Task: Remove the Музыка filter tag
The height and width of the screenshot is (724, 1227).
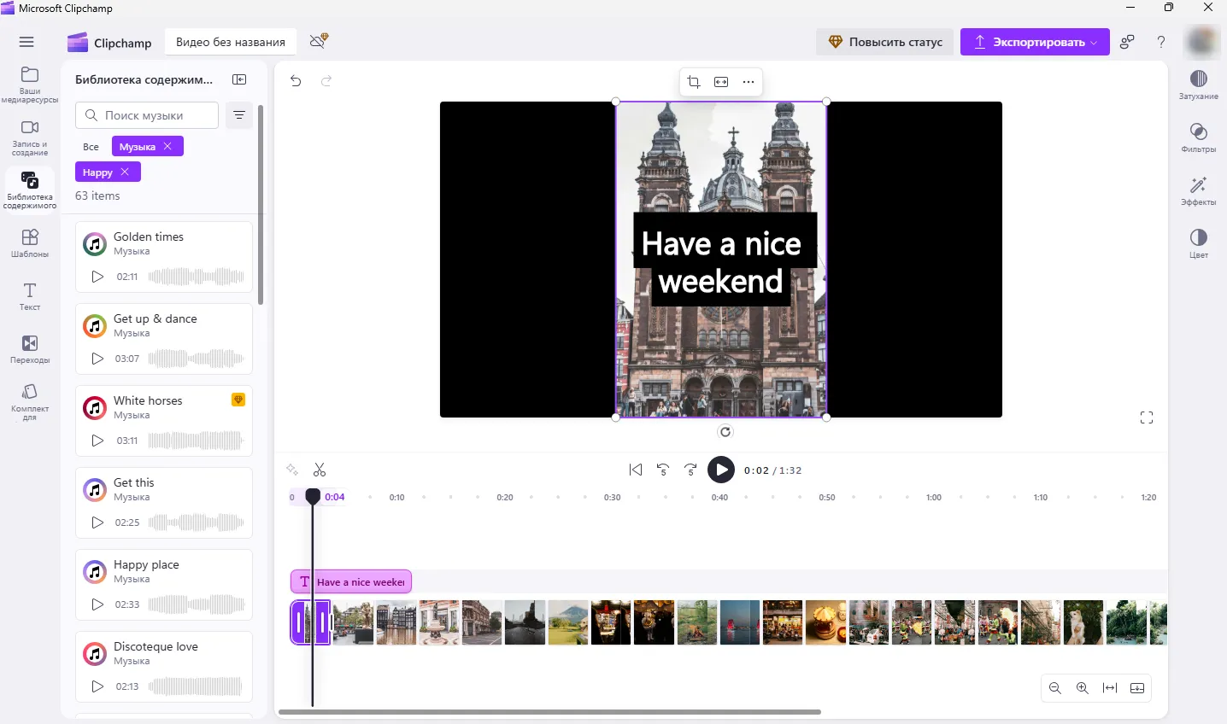Action: click(x=167, y=146)
